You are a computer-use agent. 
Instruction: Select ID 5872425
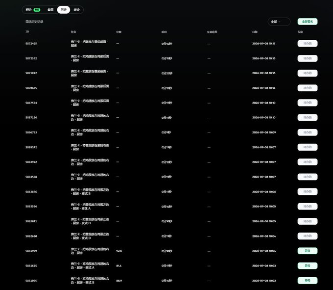tap(31, 43)
